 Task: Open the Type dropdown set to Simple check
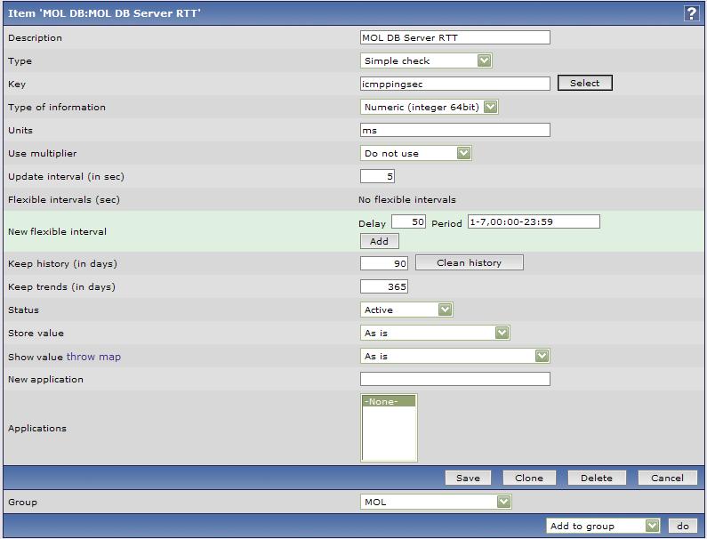point(426,60)
